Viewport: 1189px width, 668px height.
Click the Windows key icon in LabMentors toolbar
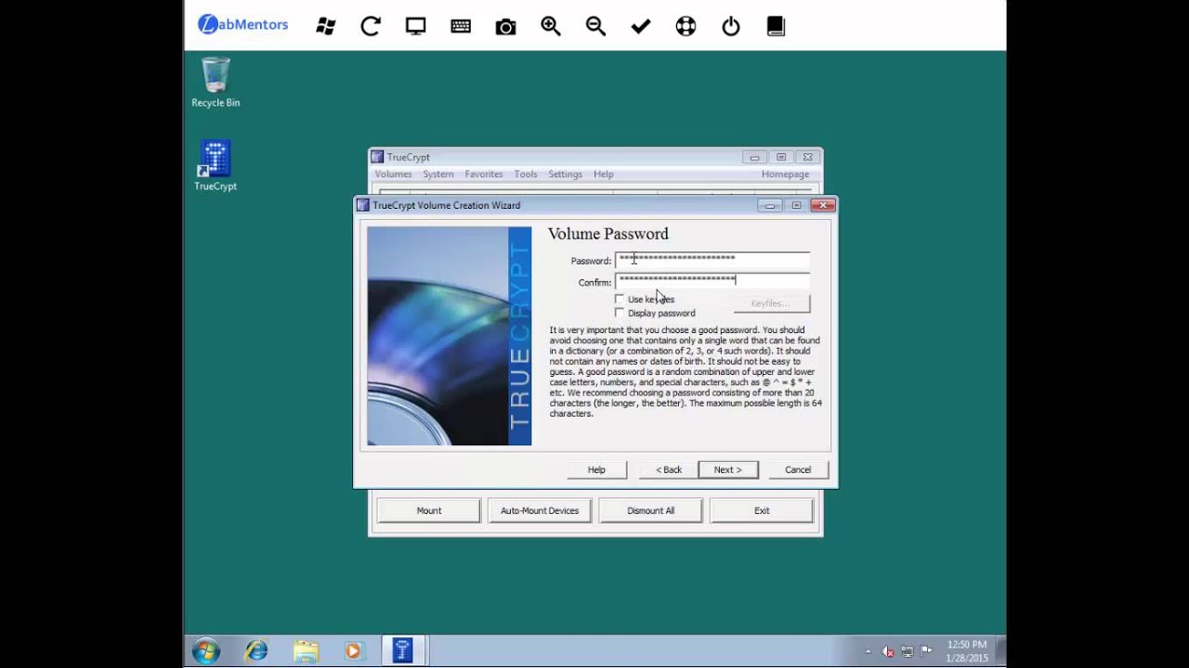[x=326, y=26]
